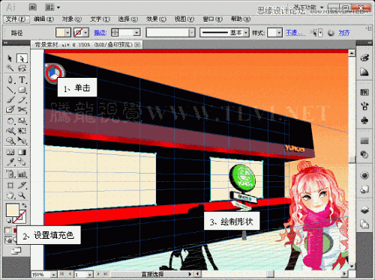Select the Magic Wand tool
The width and height of the screenshot is (375, 280).
pos(10,68)
